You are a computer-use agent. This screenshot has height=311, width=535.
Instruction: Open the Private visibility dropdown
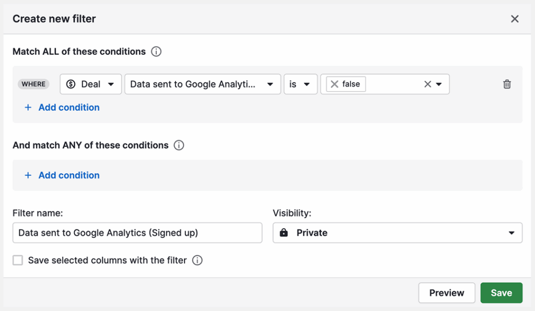[397, 233]
